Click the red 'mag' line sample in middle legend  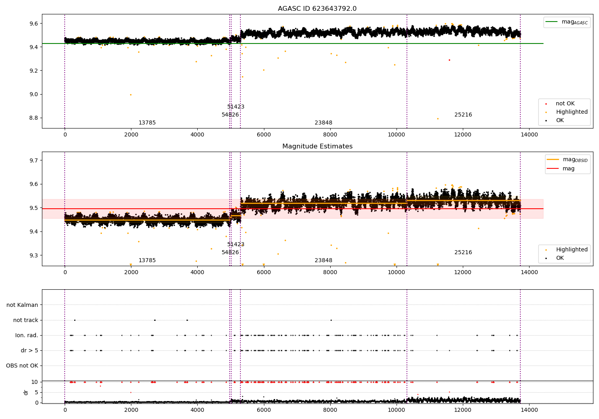[x=553, y=169]
